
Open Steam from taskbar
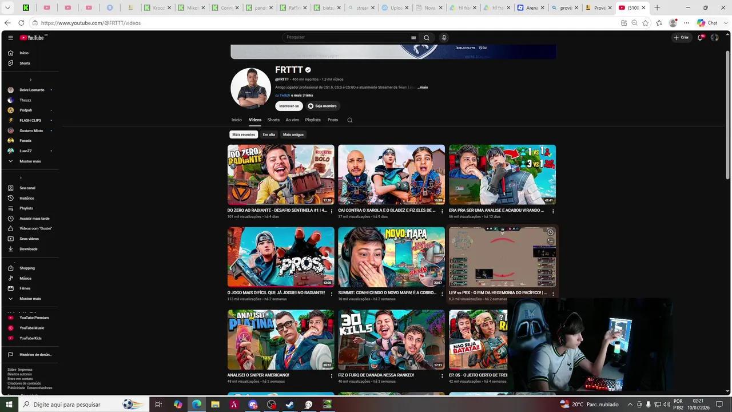click(290, 405)
